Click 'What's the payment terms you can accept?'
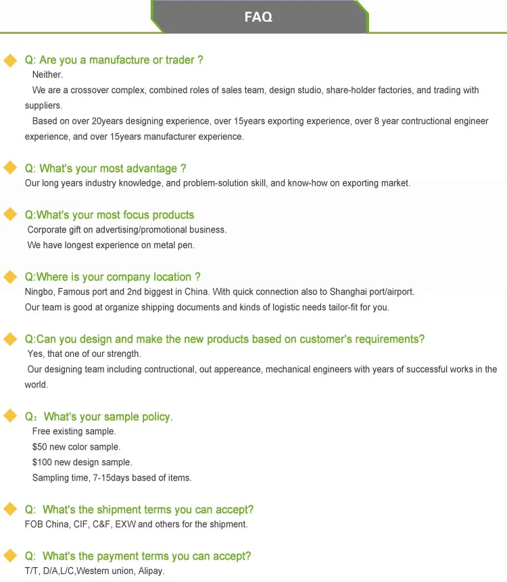The width and height of the screenshot is (507, 582). 138,556
